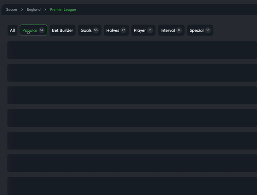Image resolution: width=257 pixels, height=195 pixels.
Task: Choose the Special markets tab
Action: tap(200, 30)
